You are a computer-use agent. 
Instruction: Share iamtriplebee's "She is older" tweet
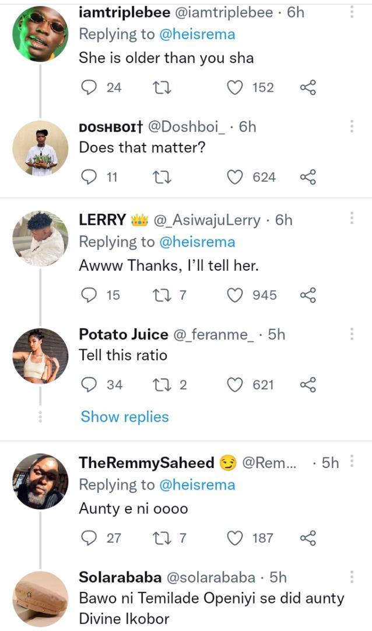pos(308,87)
